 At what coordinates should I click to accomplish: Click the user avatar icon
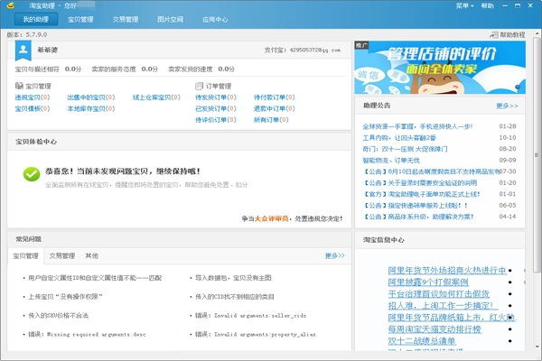click(x=23, y=50)
